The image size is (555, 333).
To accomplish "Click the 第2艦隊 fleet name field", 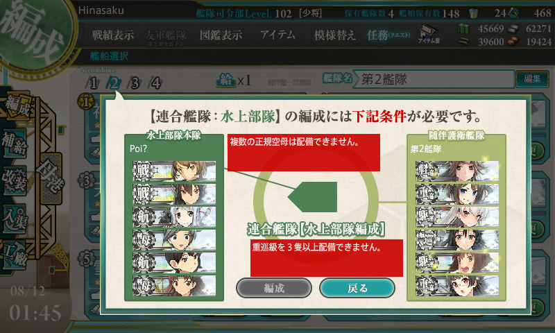I will click(433, 79).
